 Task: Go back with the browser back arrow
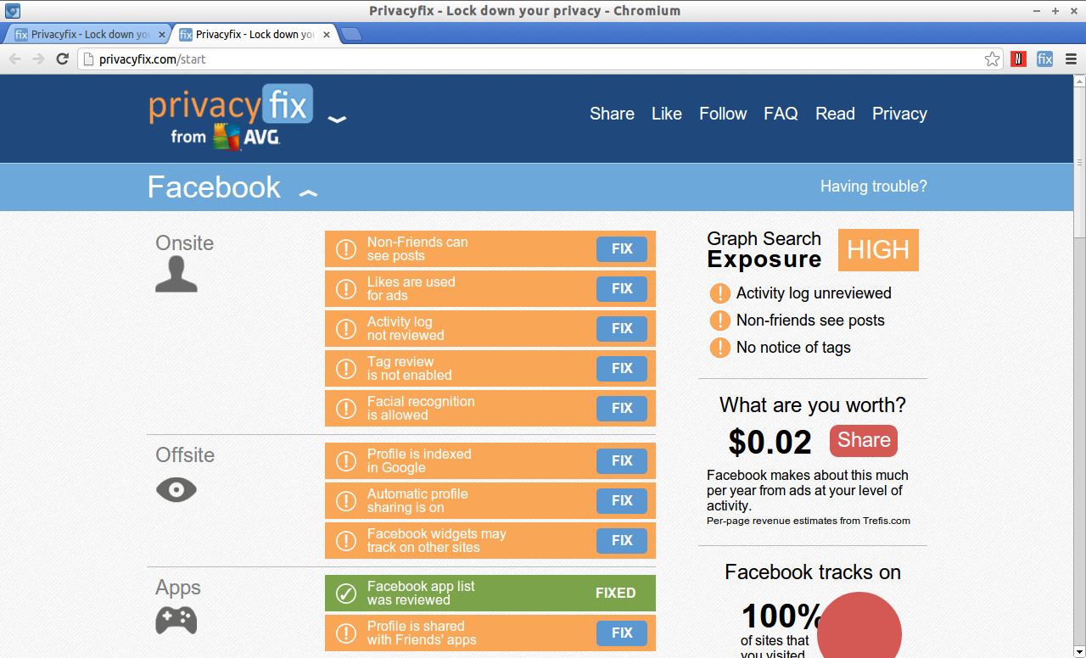(x=14, y=59)
